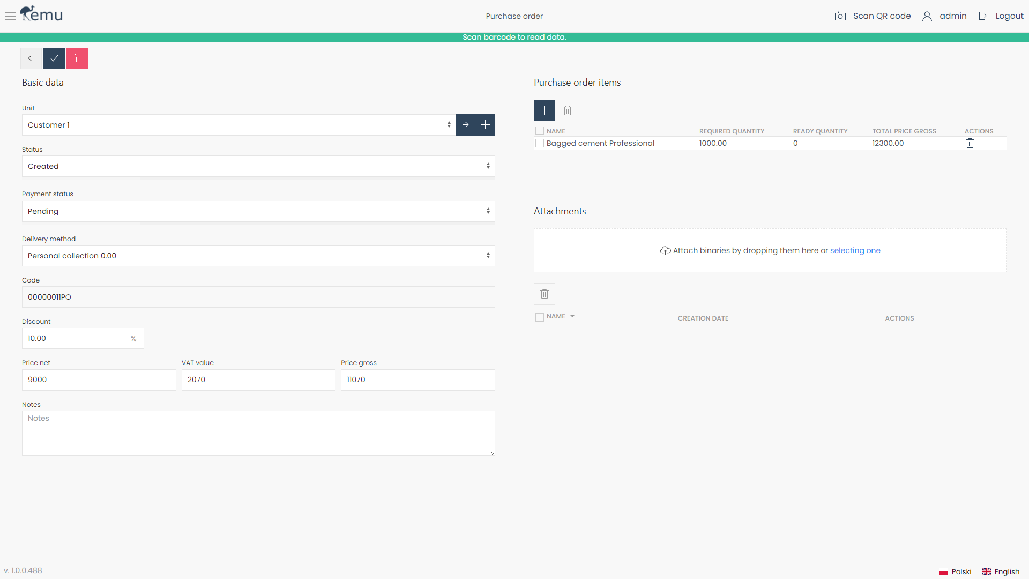Delete the purchase order using red trash icon
Viewport: 1029px width, 579px height.
point(77,58)
